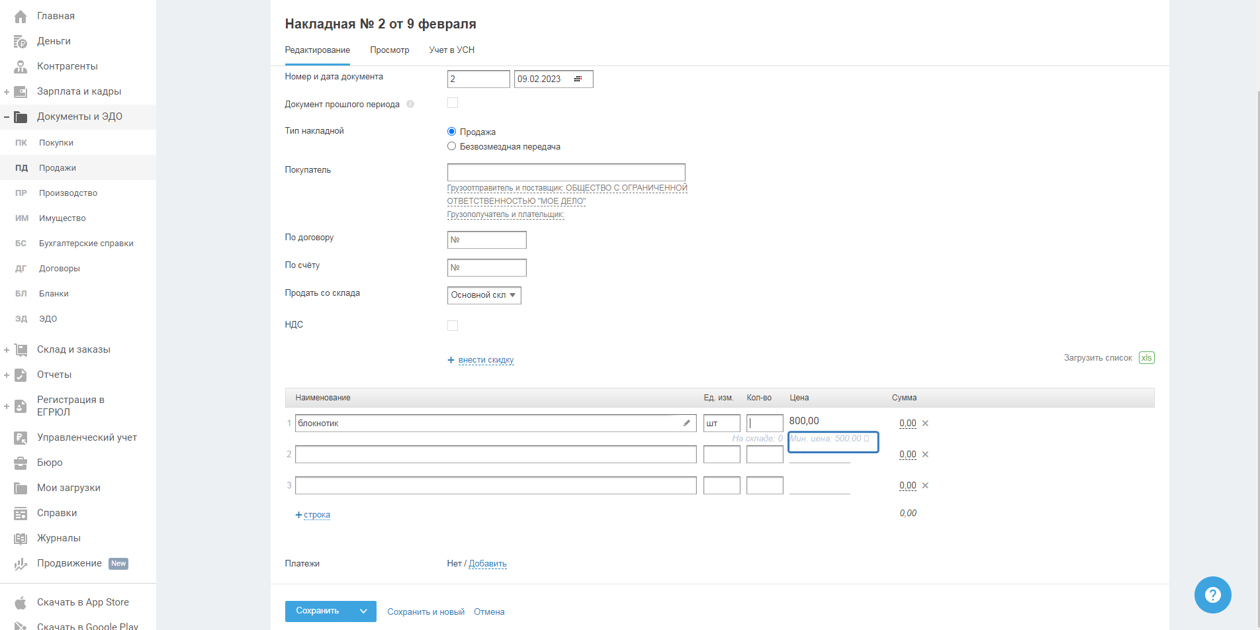The image size is (1260, 630).
Task: Switch to the Учет в УСН tab
Action: [x=451, y=50]
